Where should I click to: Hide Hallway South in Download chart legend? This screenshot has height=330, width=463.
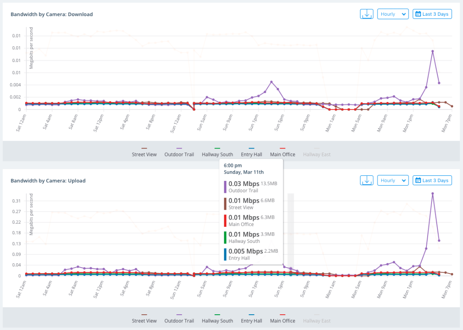(217, 154)
